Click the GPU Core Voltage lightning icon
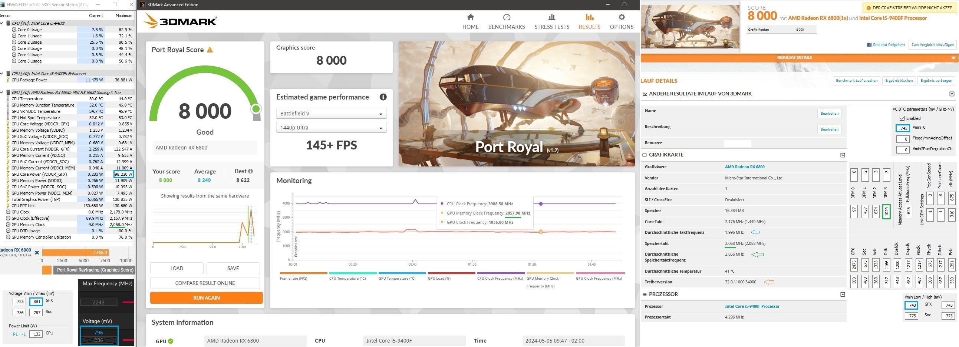This screenshot has width=959, height=347. click(8, 124)
